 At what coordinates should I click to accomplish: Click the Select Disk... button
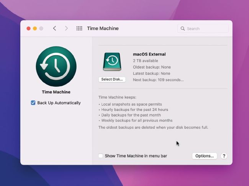click(112, 79)
